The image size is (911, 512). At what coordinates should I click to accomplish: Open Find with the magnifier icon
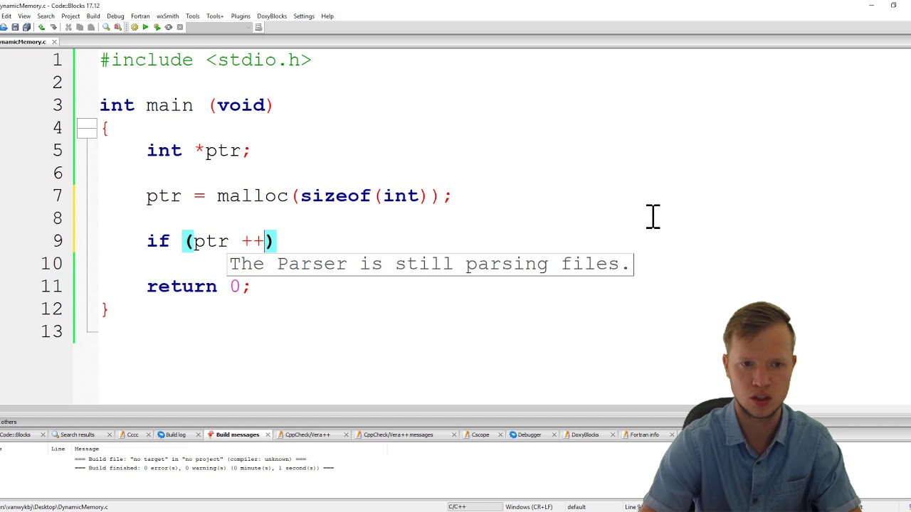tap(106, 27)
